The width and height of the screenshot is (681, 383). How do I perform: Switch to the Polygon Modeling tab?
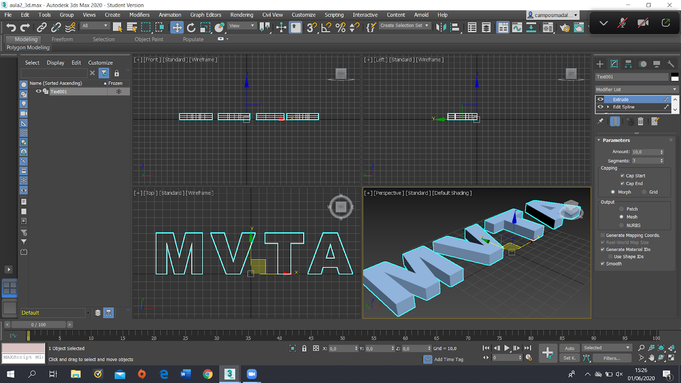(x=27, y=47)
